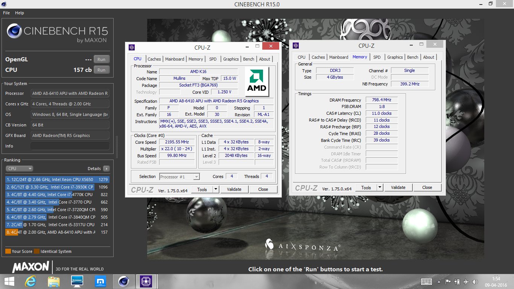514x289 pixels.
Task: Select the AMD A8-6410 ranking row
Action: point(57,232)
